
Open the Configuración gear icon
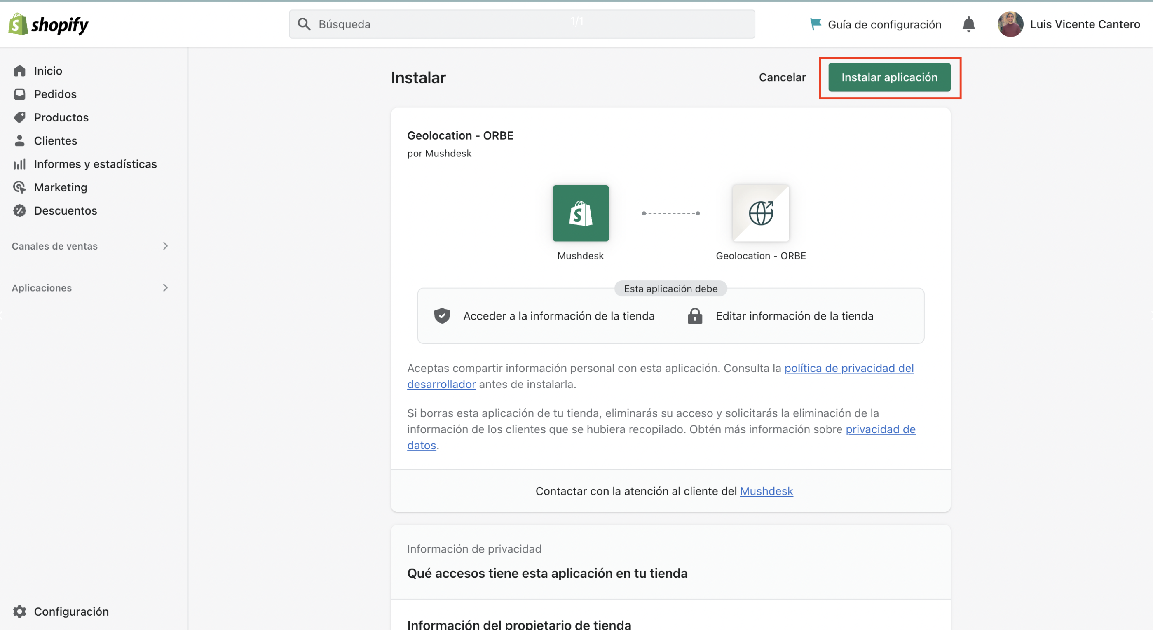coord(19,611)
